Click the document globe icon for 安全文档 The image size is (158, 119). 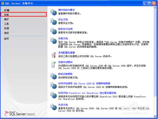coord(54,21)
